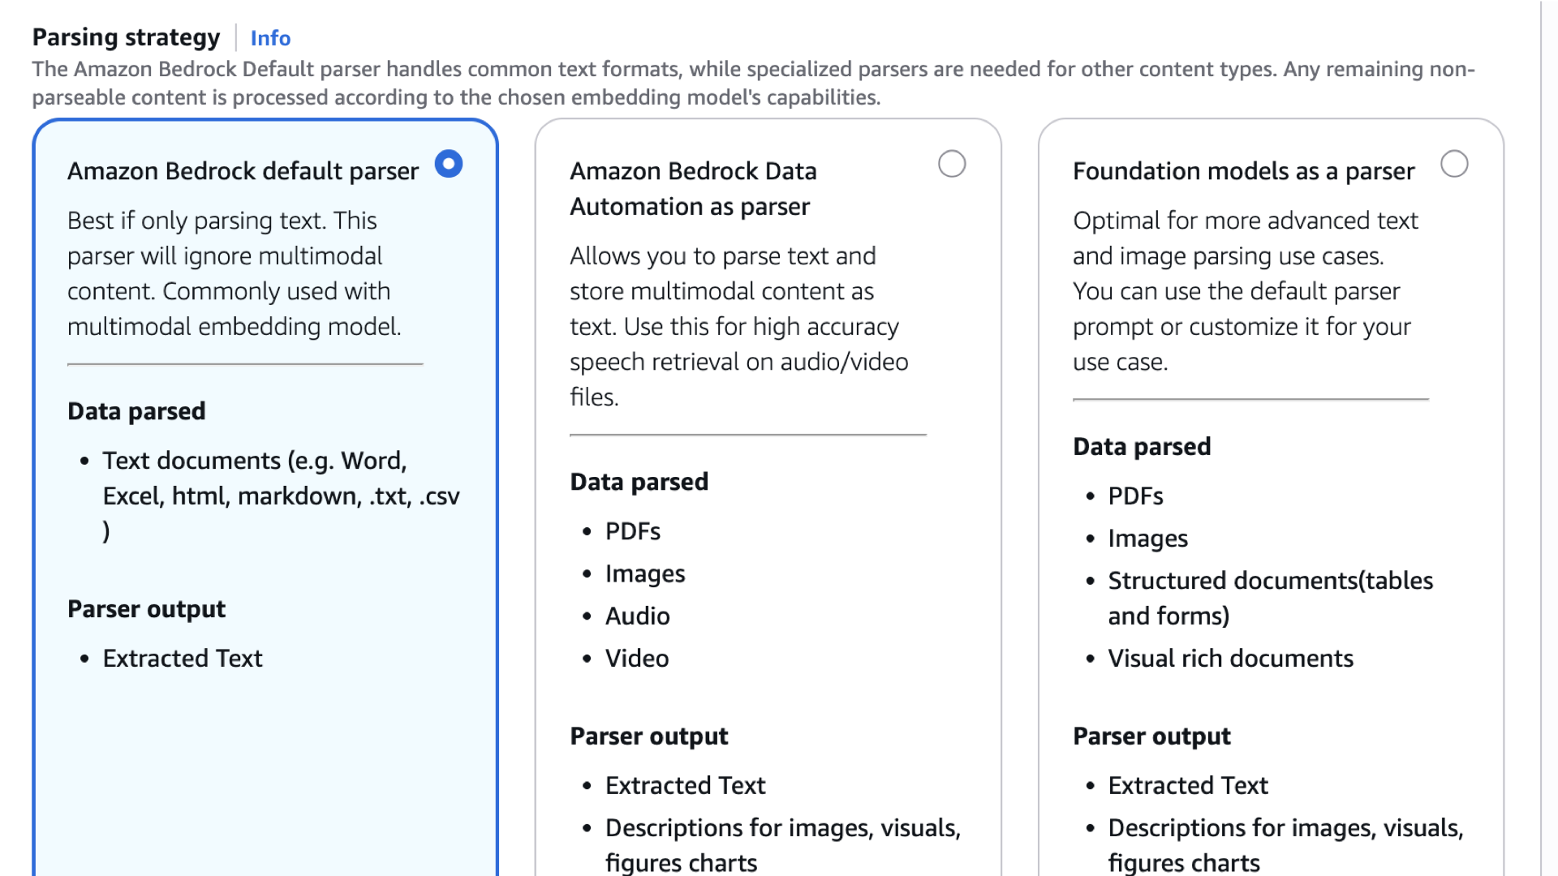This screenshot has width=1558, height=876.
Task: Click the Foundation models as a parser title
Action: click(x=1243, y=171)
